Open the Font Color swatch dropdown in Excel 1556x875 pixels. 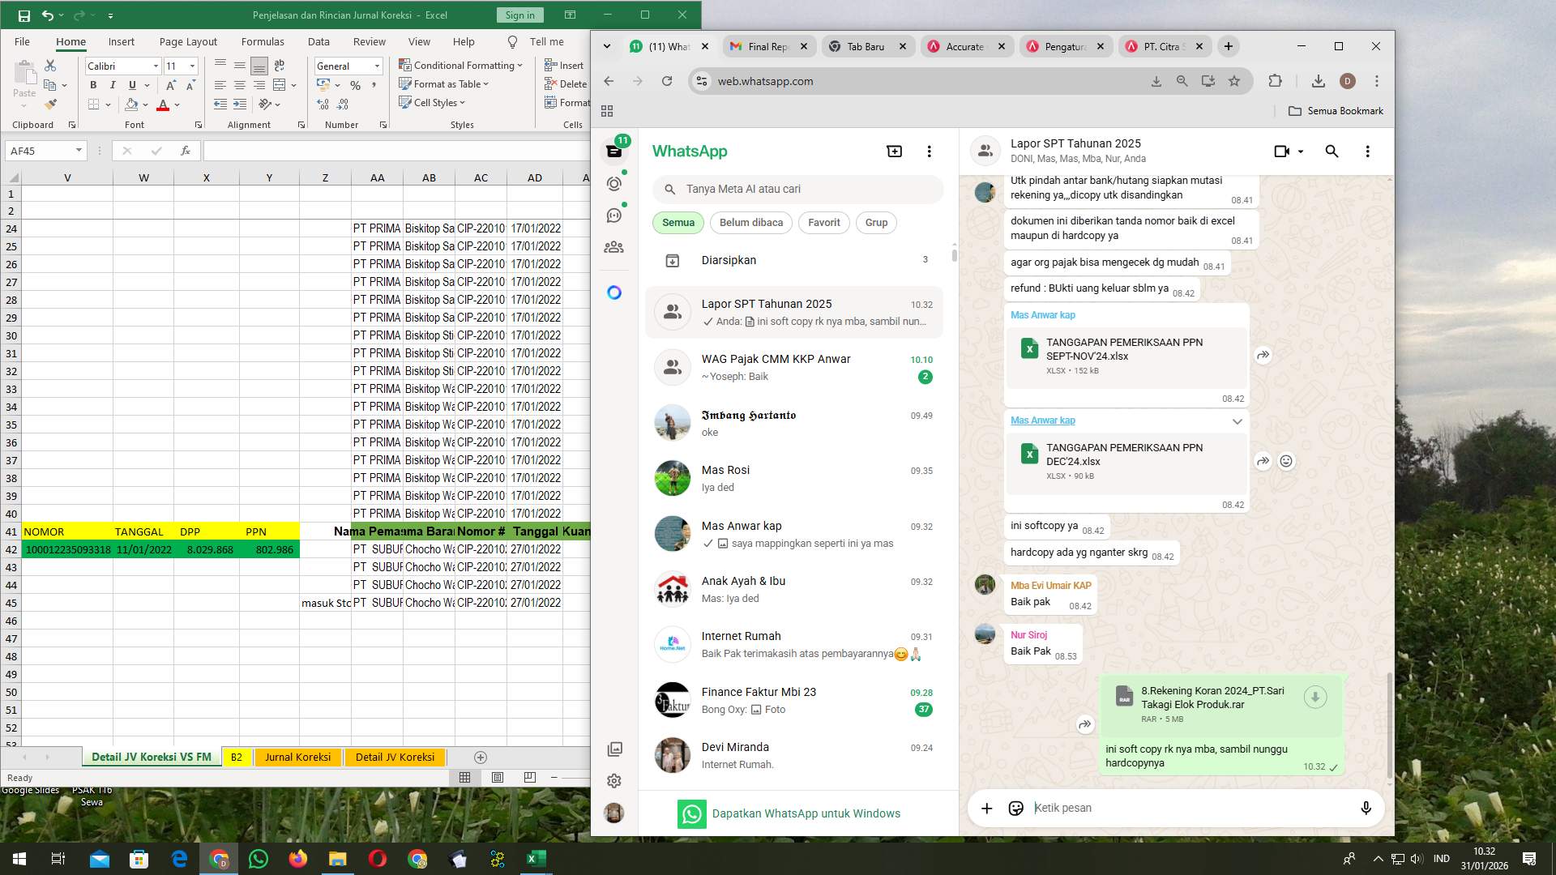[175, 105]
